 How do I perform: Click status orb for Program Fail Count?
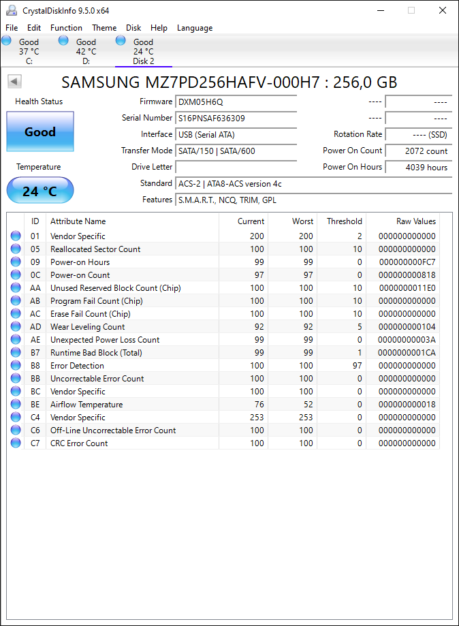16,300
